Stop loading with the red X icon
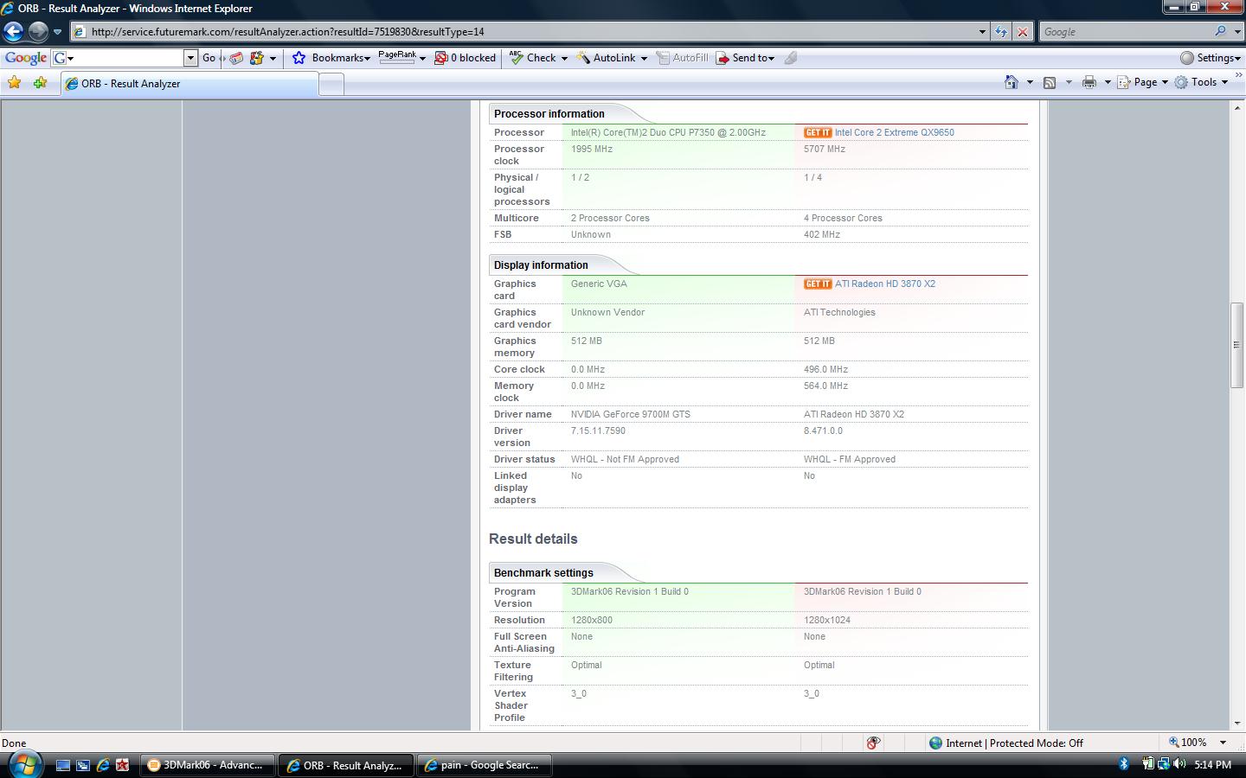 (1023, 32)
